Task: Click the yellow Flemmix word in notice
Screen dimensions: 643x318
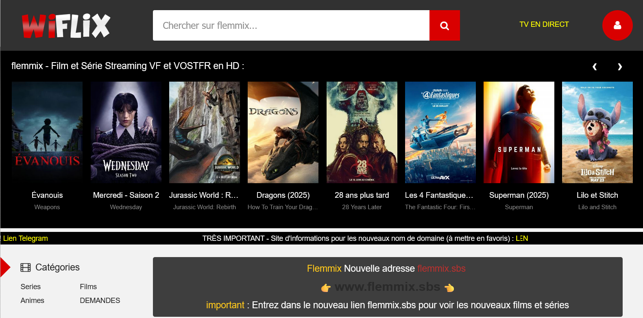Action: pos(324,268)
